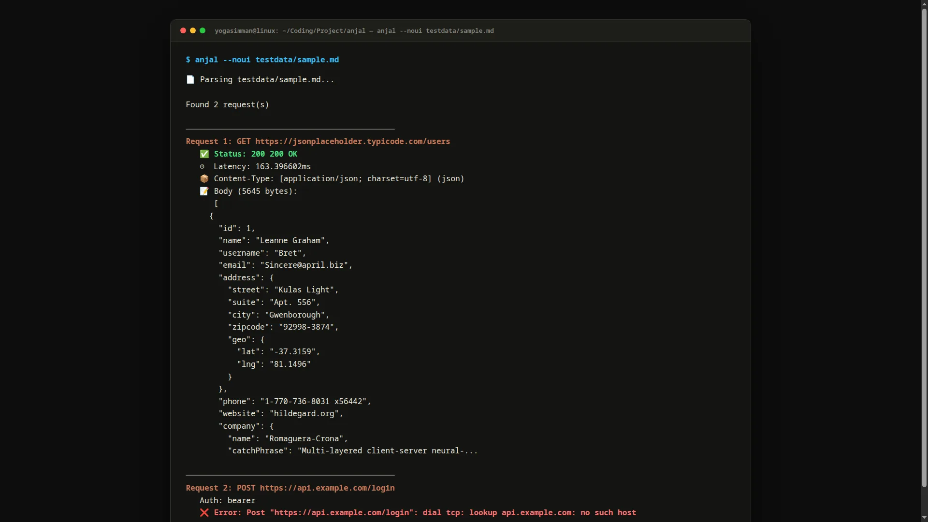Click the username value "Bret"
The width and height of the screenshot is (928, 522).
[x=288, y=253]
